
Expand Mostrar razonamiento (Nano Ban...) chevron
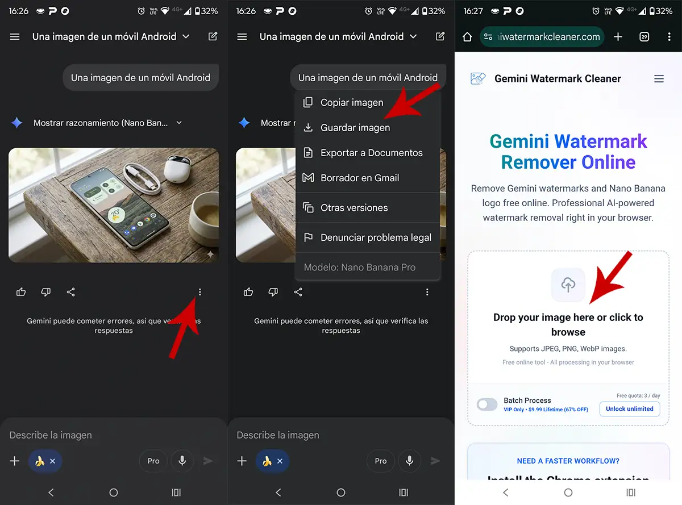click(179, 123)
